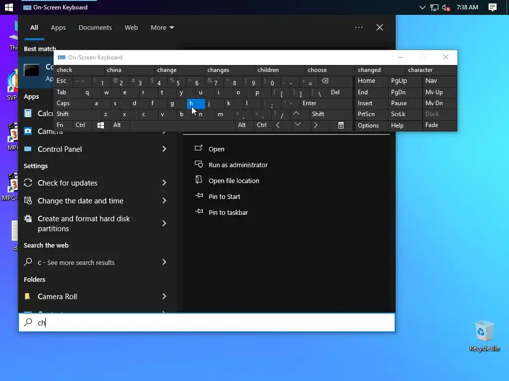Expand disk partitions result arrow
Screen dimensions: 509x381
pos(164,224)
